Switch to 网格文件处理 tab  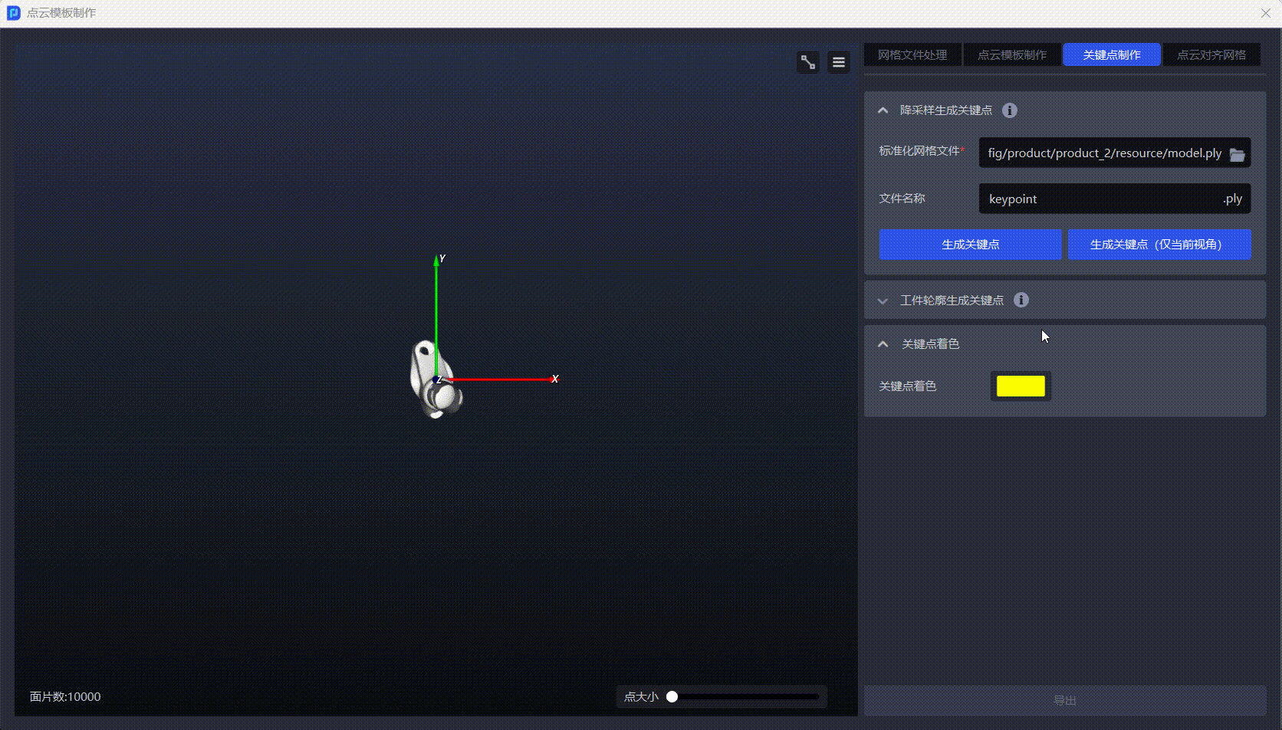[912, 55]
